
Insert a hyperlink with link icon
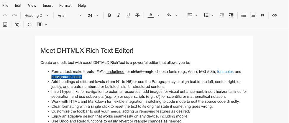[x=275, y=15]
